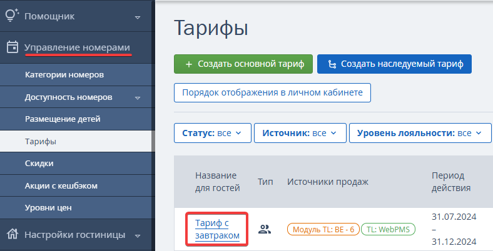The image size is (493, 251).
Task: Click Порядок отображения в личном кабинете button
Action: 272,92
